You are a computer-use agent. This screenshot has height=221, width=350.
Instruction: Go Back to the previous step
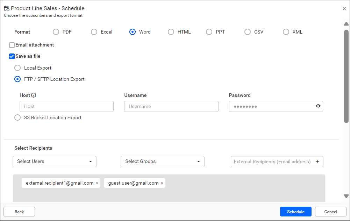coord(19,212)
